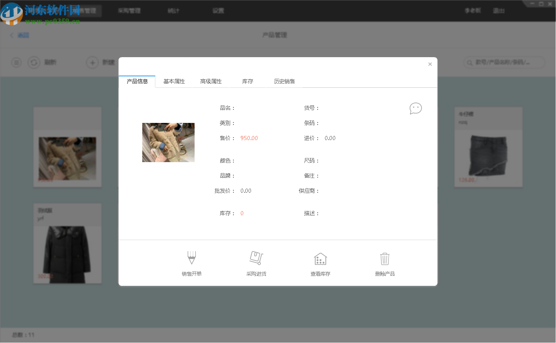Open the 采购管理 menu

pyautogui.click(x=129, y=11)
